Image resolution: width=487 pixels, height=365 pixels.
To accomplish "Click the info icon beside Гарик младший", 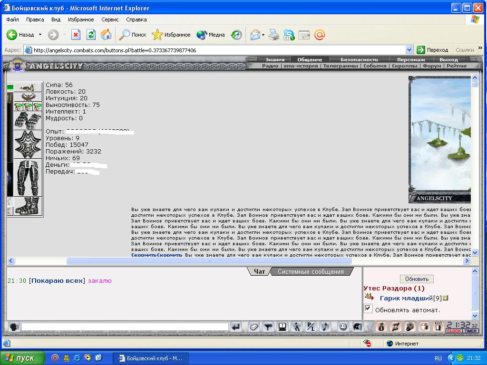I will pyautogui.click(x=445, y=298).
